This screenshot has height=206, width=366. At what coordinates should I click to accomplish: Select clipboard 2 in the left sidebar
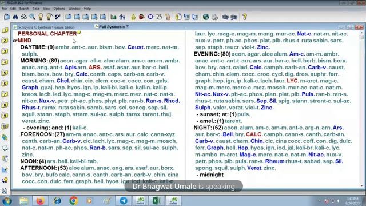click(5, 41)
